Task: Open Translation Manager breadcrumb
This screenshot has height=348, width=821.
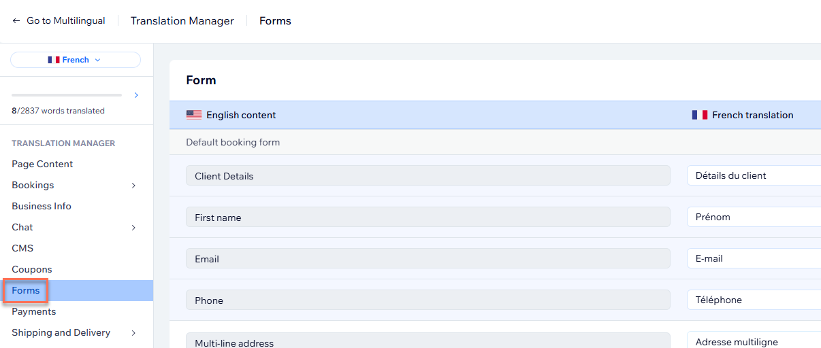Action: point(182,21)
